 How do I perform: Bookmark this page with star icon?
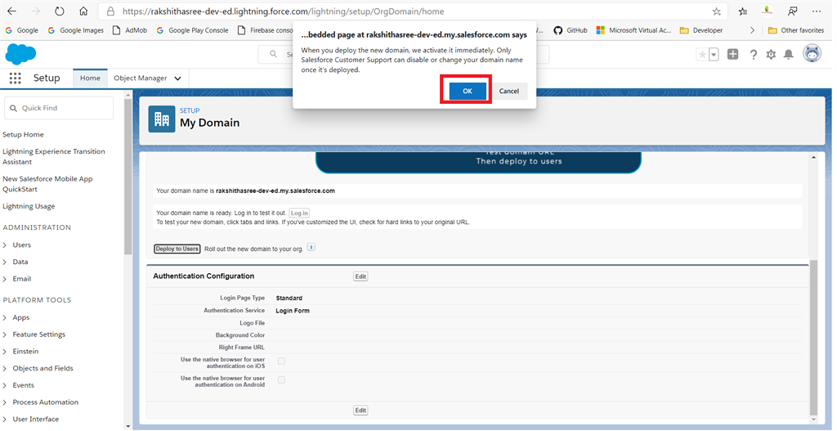click(716, 11)
